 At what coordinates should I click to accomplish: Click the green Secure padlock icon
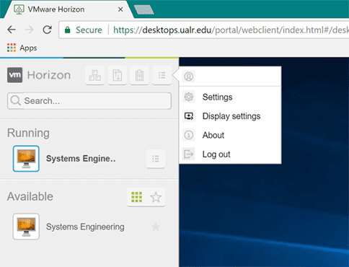click(68, 30)
